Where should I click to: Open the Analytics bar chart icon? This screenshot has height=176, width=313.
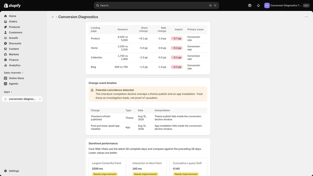coord(5,65)
